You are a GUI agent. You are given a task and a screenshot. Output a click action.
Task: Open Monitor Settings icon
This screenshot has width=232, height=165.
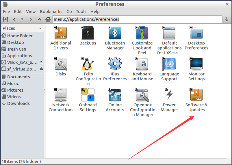(196, 64)
